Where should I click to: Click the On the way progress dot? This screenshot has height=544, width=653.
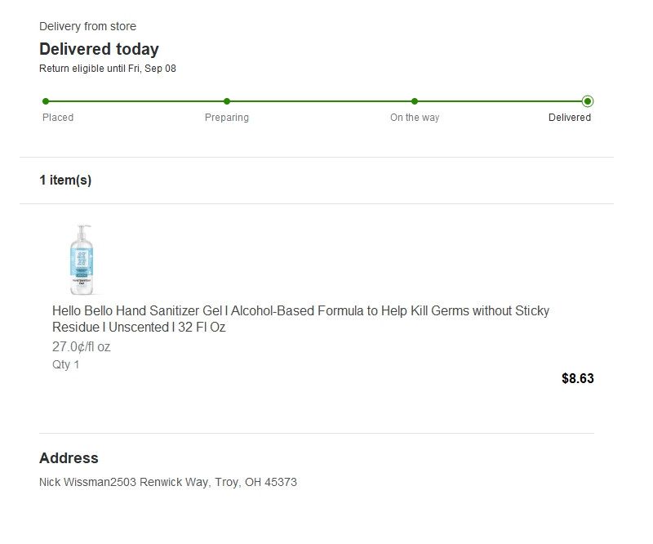(x=415, y=101)
